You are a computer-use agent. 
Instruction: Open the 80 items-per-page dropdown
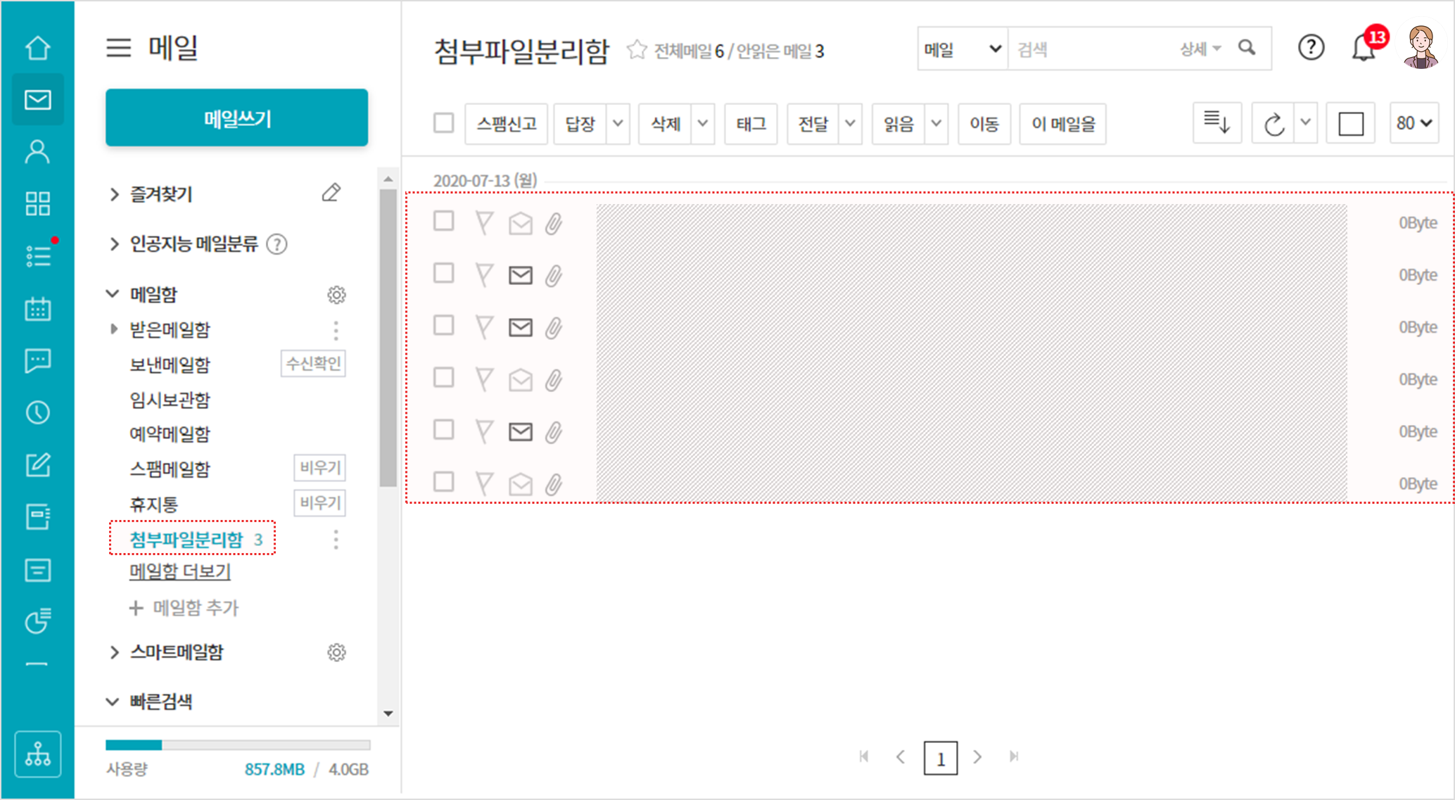[1413, 124]
